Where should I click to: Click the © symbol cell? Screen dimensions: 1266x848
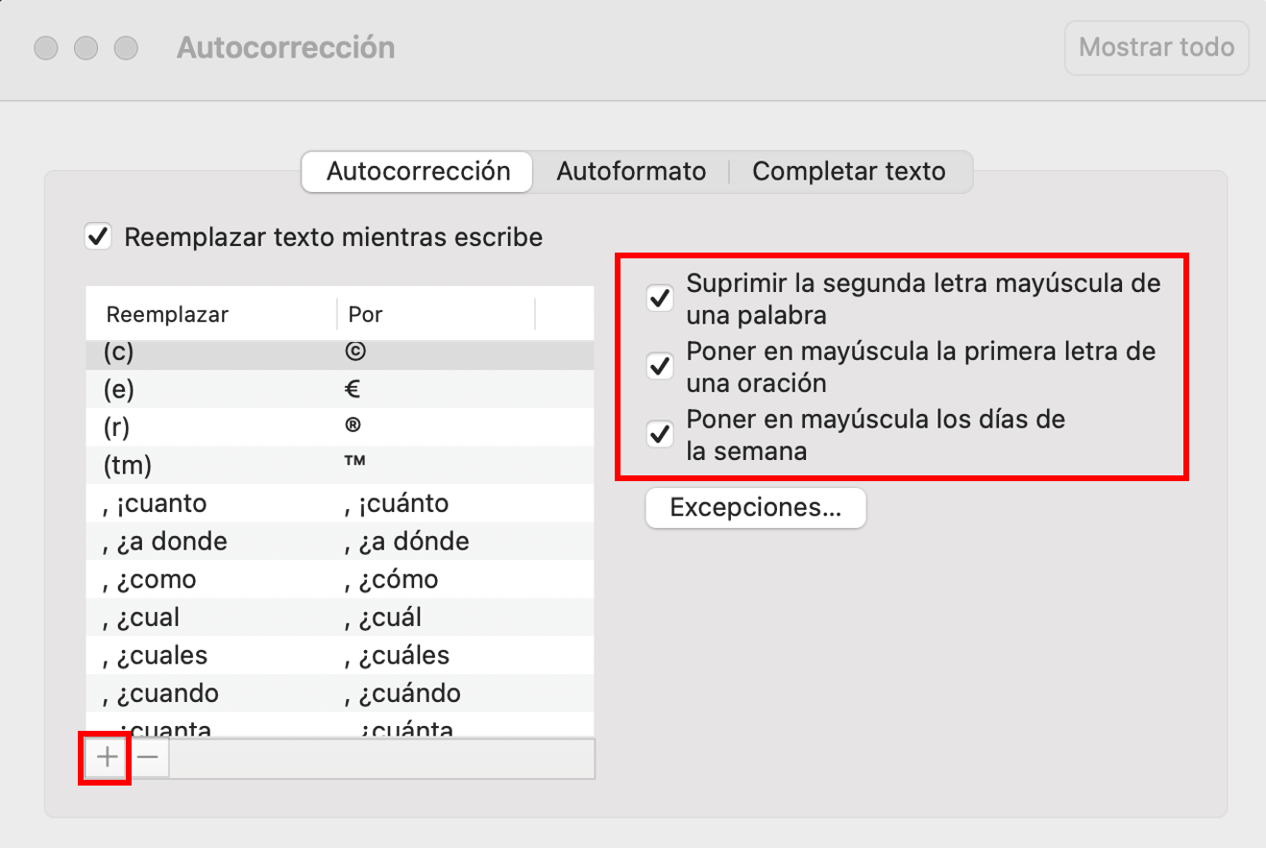[353, 352]
